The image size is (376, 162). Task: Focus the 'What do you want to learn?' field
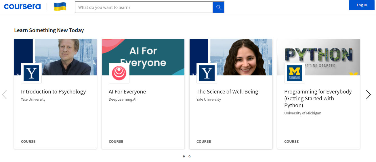point(144,7)
